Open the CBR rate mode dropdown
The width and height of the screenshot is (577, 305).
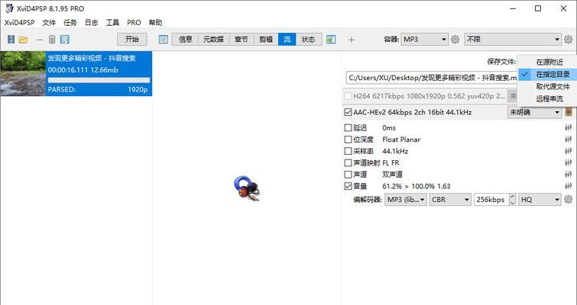[x=450, y=199]
